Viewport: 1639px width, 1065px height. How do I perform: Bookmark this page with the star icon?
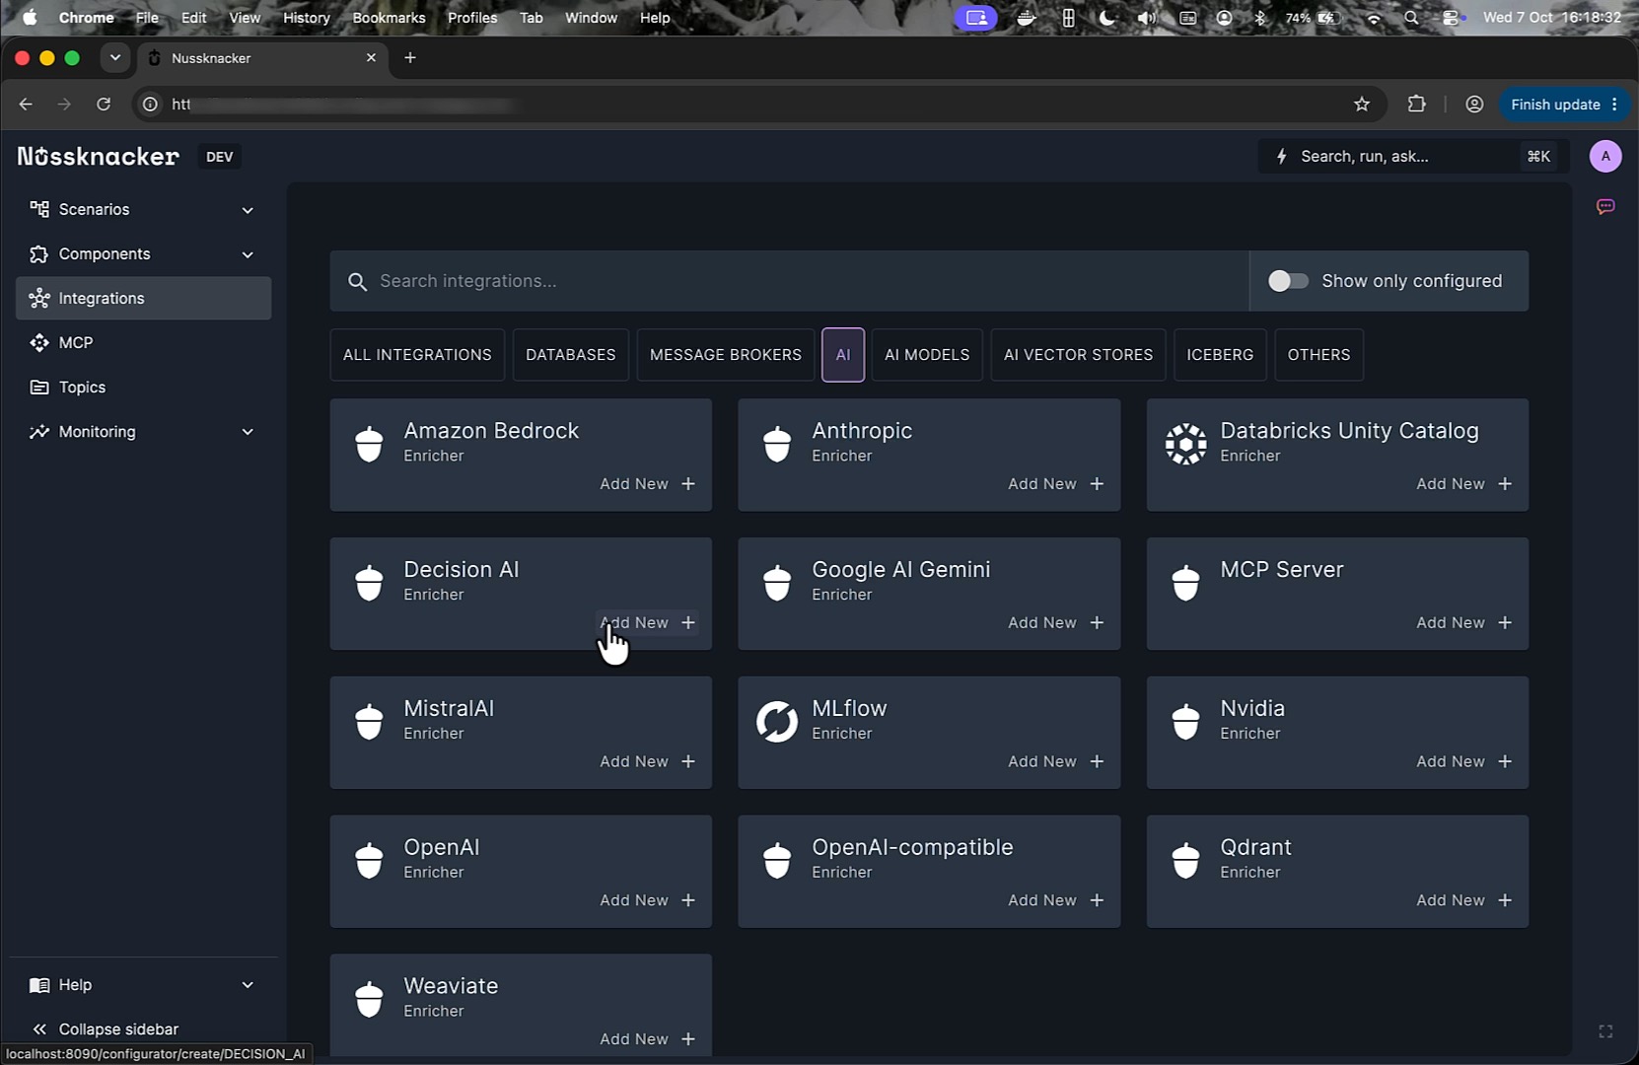click(1362, 105)
